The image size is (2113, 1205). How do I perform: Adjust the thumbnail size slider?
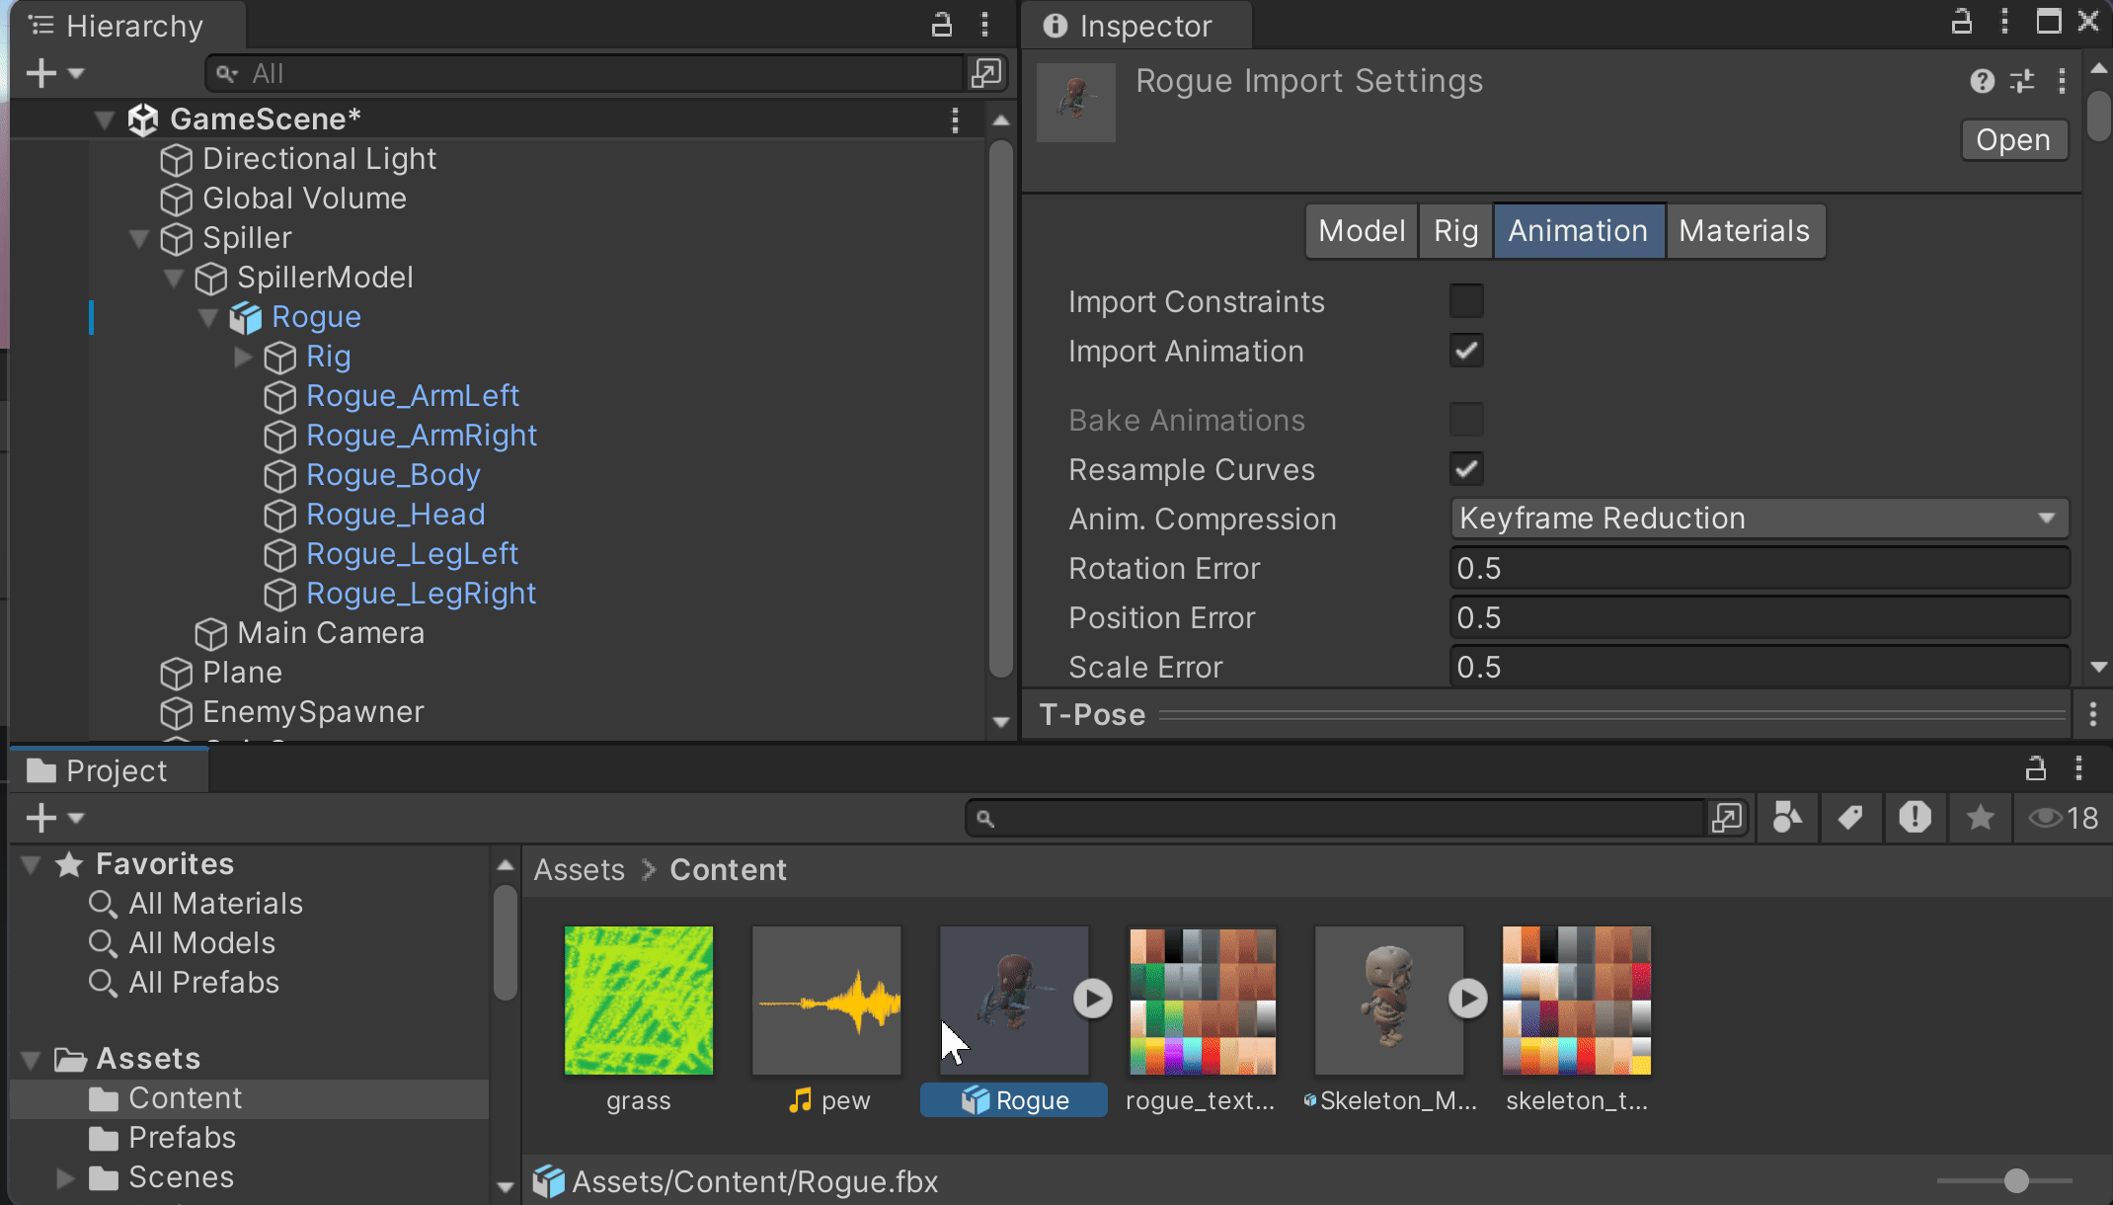[x=2015, y=1180]
